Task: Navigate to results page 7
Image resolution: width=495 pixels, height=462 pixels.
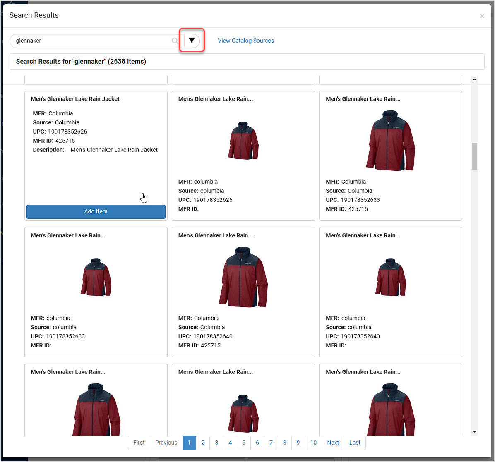Action: 271,443
